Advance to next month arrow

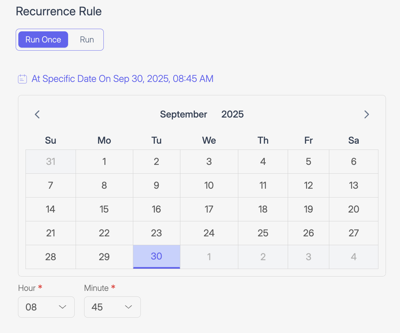[366, 115]
